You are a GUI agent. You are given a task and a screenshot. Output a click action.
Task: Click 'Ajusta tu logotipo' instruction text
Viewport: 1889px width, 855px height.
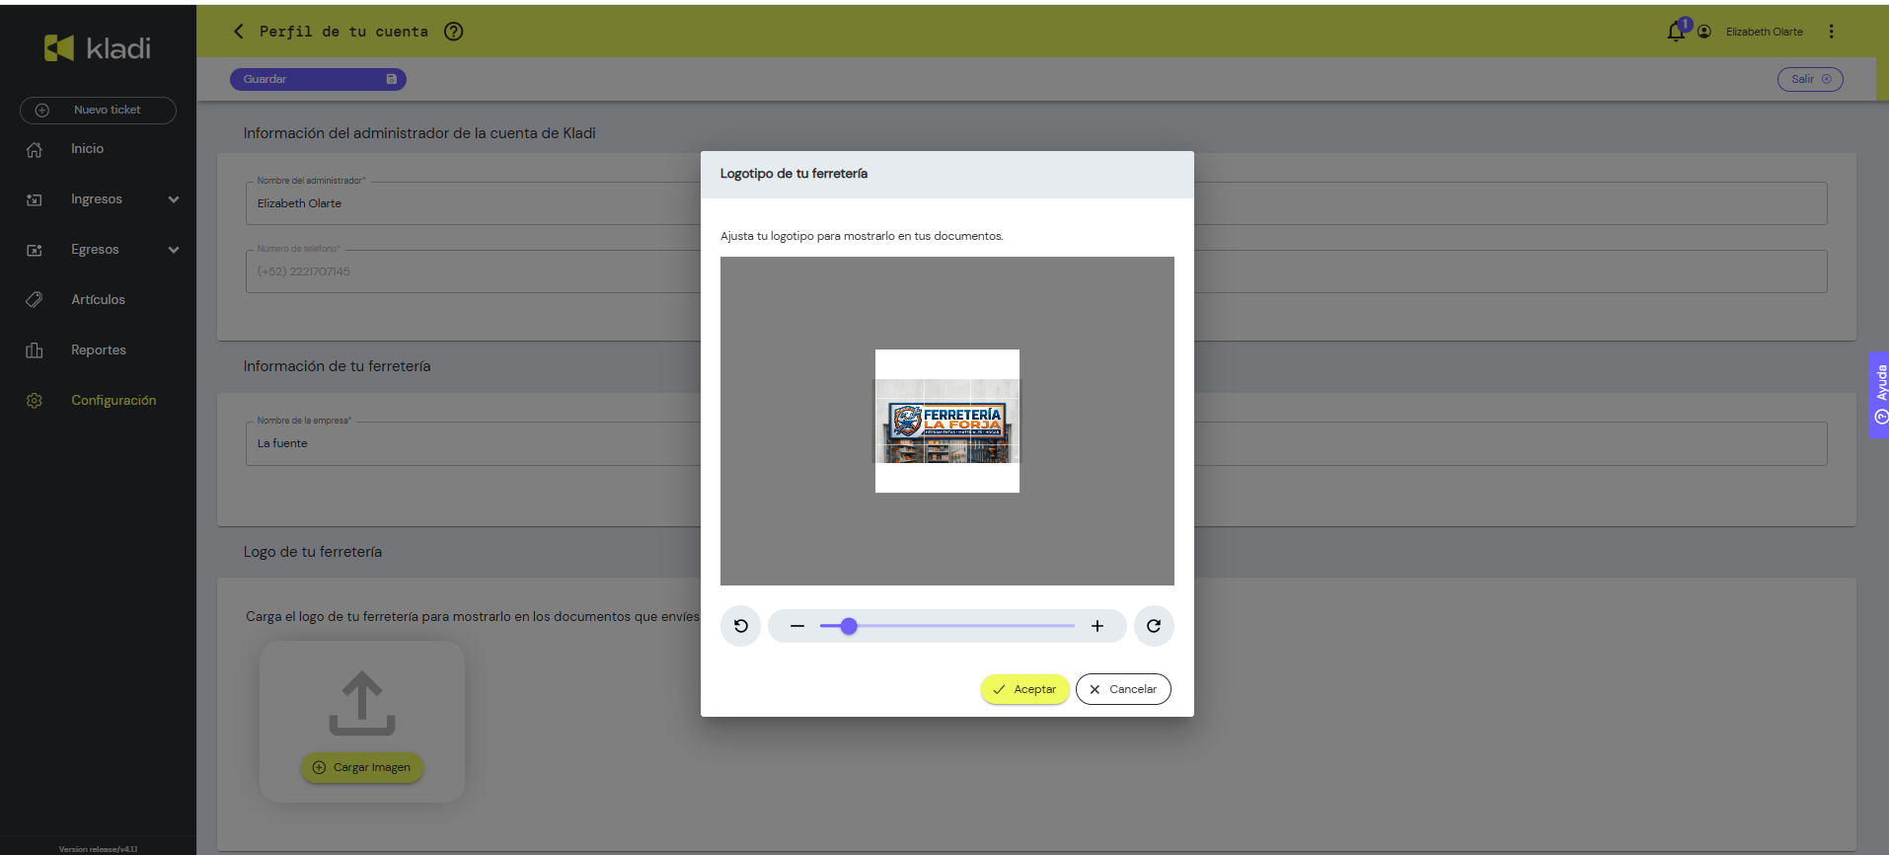click(x=862, y=236)
